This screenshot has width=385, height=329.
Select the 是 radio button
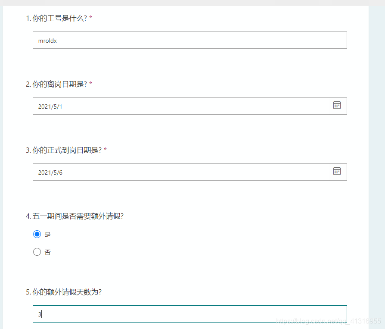[37, 234]
